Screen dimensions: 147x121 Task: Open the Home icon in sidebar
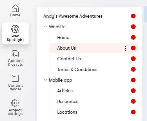pyautogui.click(x=15, y=8)
